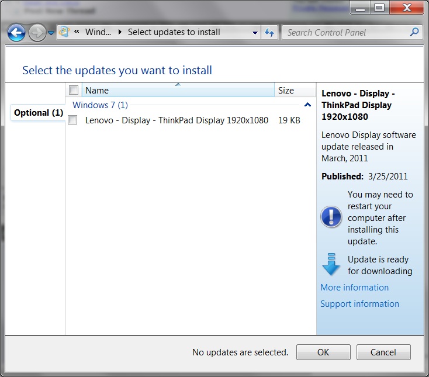Click the grayed-out forward arrow button
429x377 pixels.
(x=37, y=33)
